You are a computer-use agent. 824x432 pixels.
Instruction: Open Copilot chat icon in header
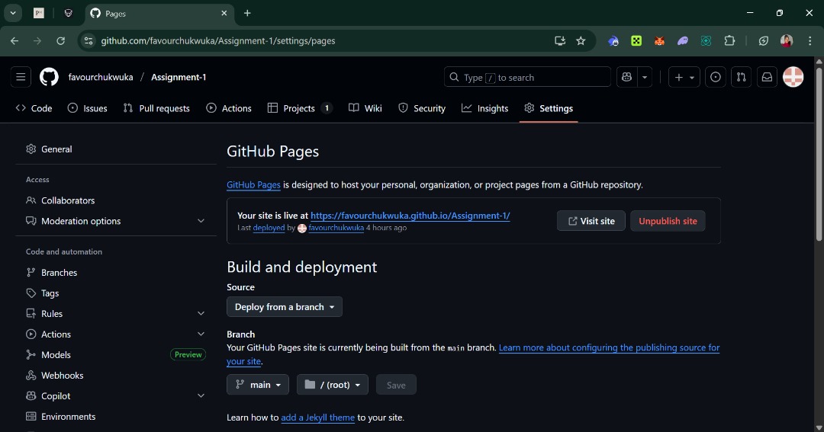click(626, 77)
